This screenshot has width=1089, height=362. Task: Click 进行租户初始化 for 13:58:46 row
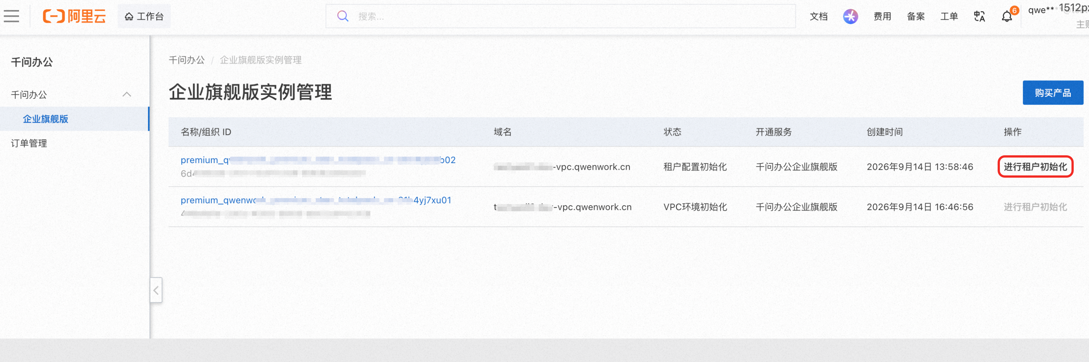click(1035, 166)
